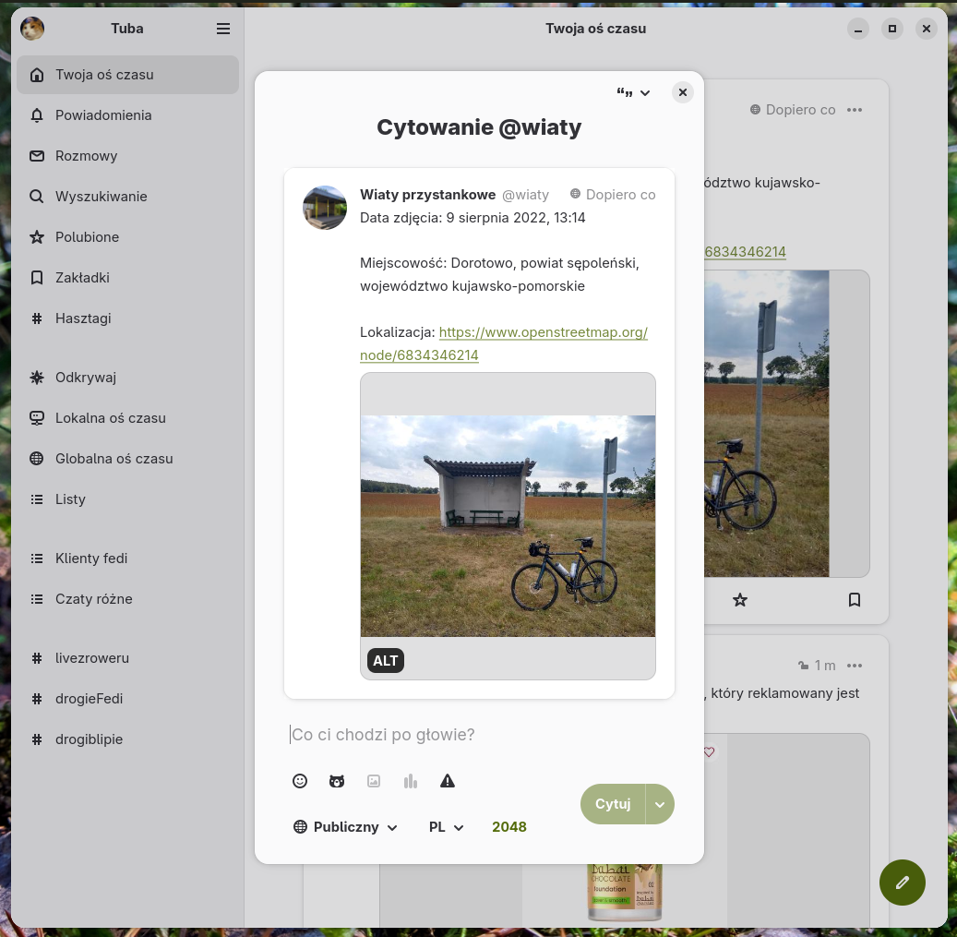Open the PL language dropdown
This screenshot has width=957, height=937.
(446, 826)
